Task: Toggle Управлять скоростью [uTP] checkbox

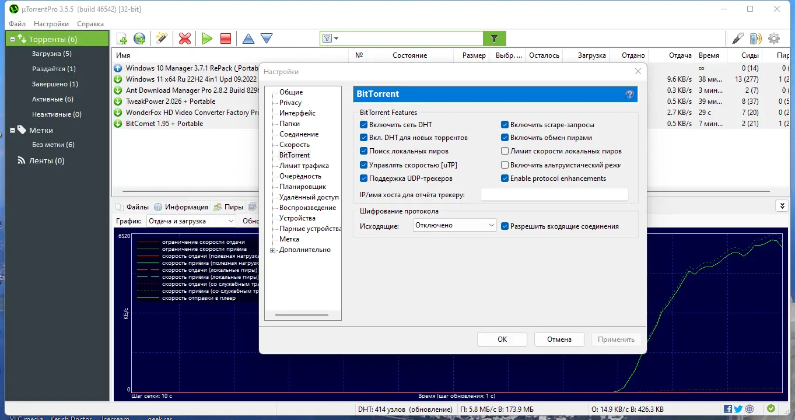Action: (364, 165)
